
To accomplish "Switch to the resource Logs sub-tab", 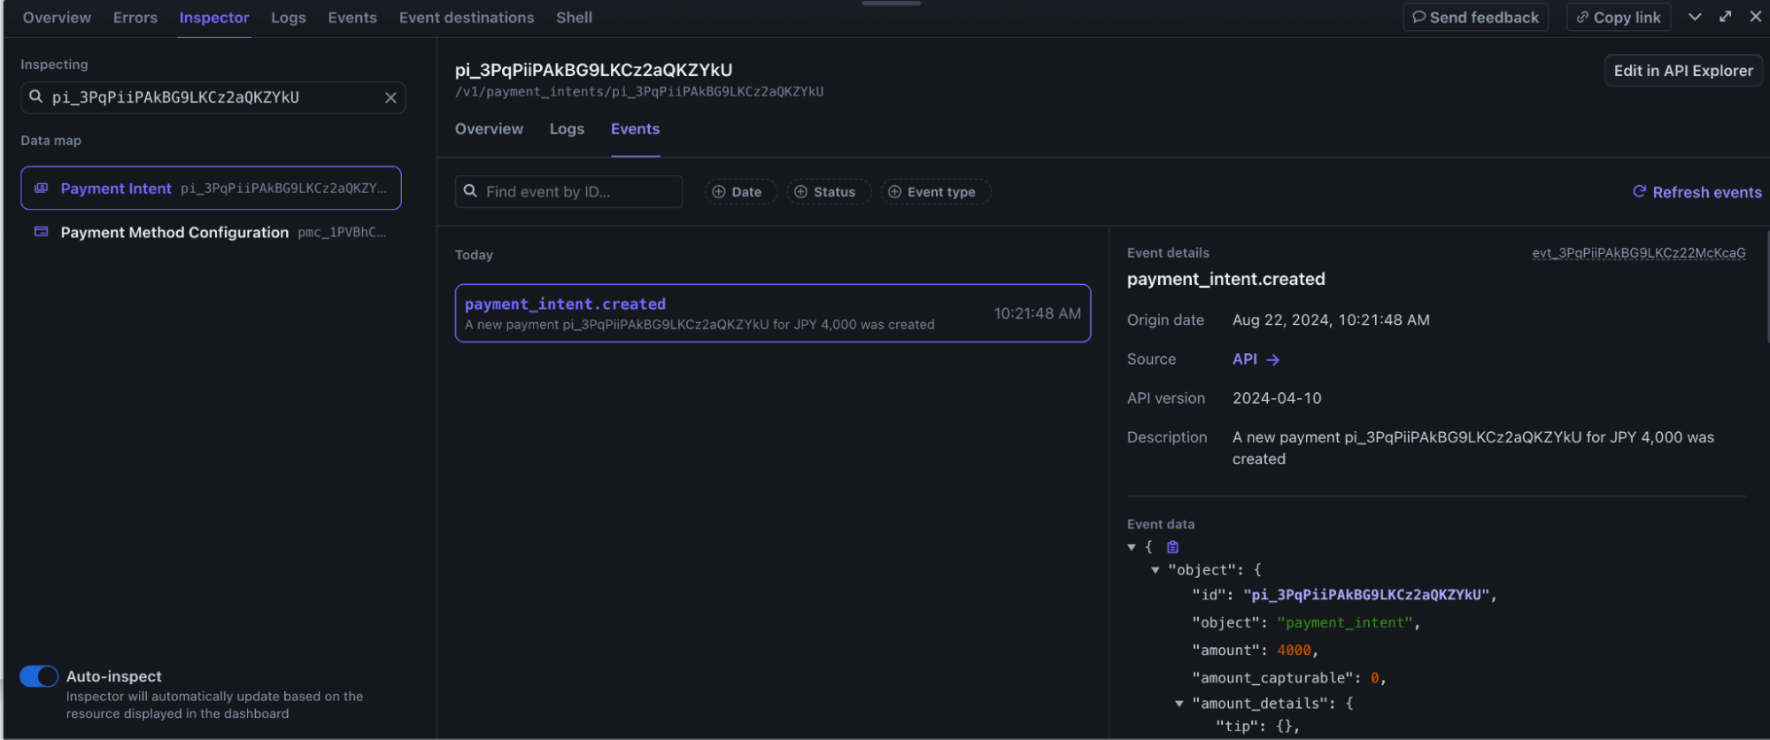I will point(567,129).
